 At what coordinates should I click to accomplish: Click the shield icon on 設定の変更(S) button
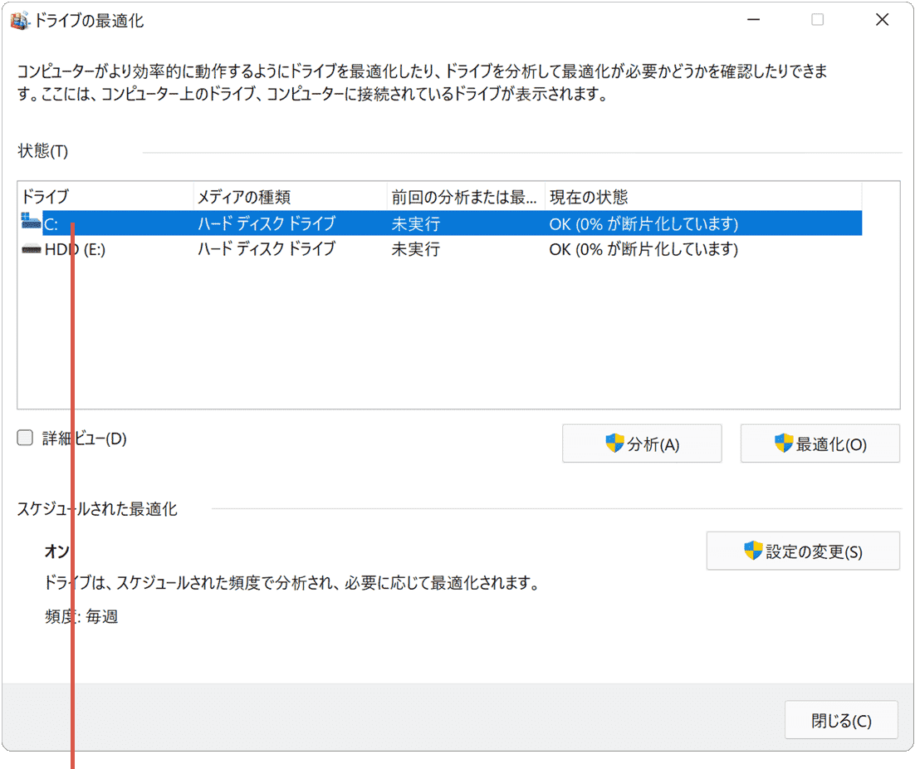pyautogui.click(x=753, y=551)
